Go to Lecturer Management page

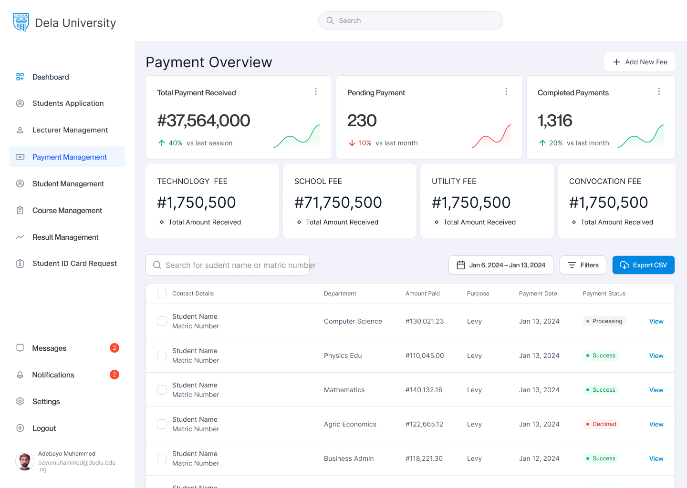(70, 130)
